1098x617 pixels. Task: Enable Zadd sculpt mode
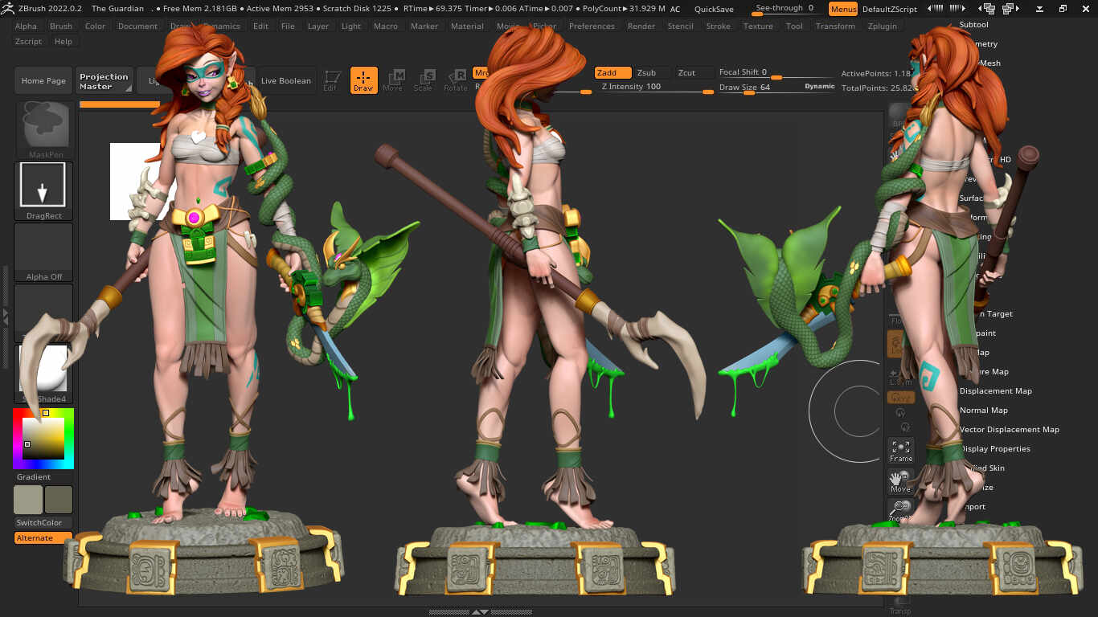pos(613,72)
